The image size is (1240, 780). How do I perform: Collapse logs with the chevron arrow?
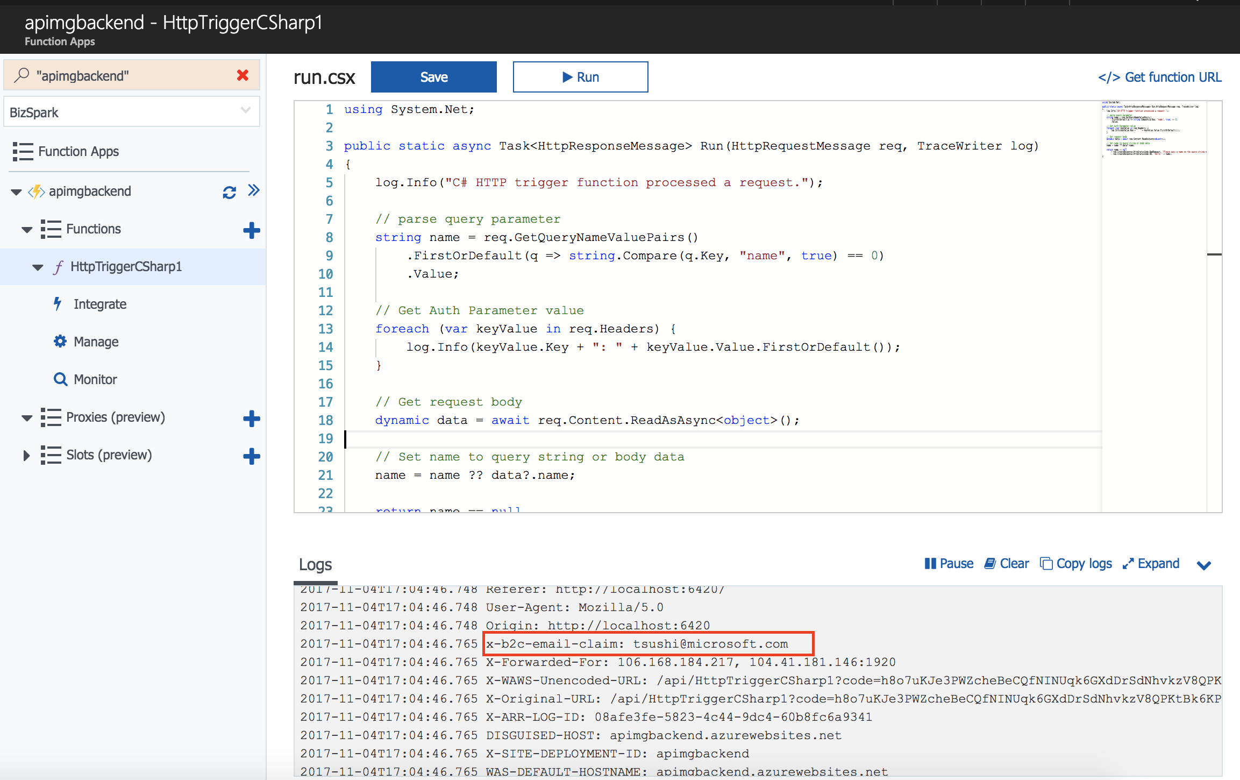point(1204,565)
